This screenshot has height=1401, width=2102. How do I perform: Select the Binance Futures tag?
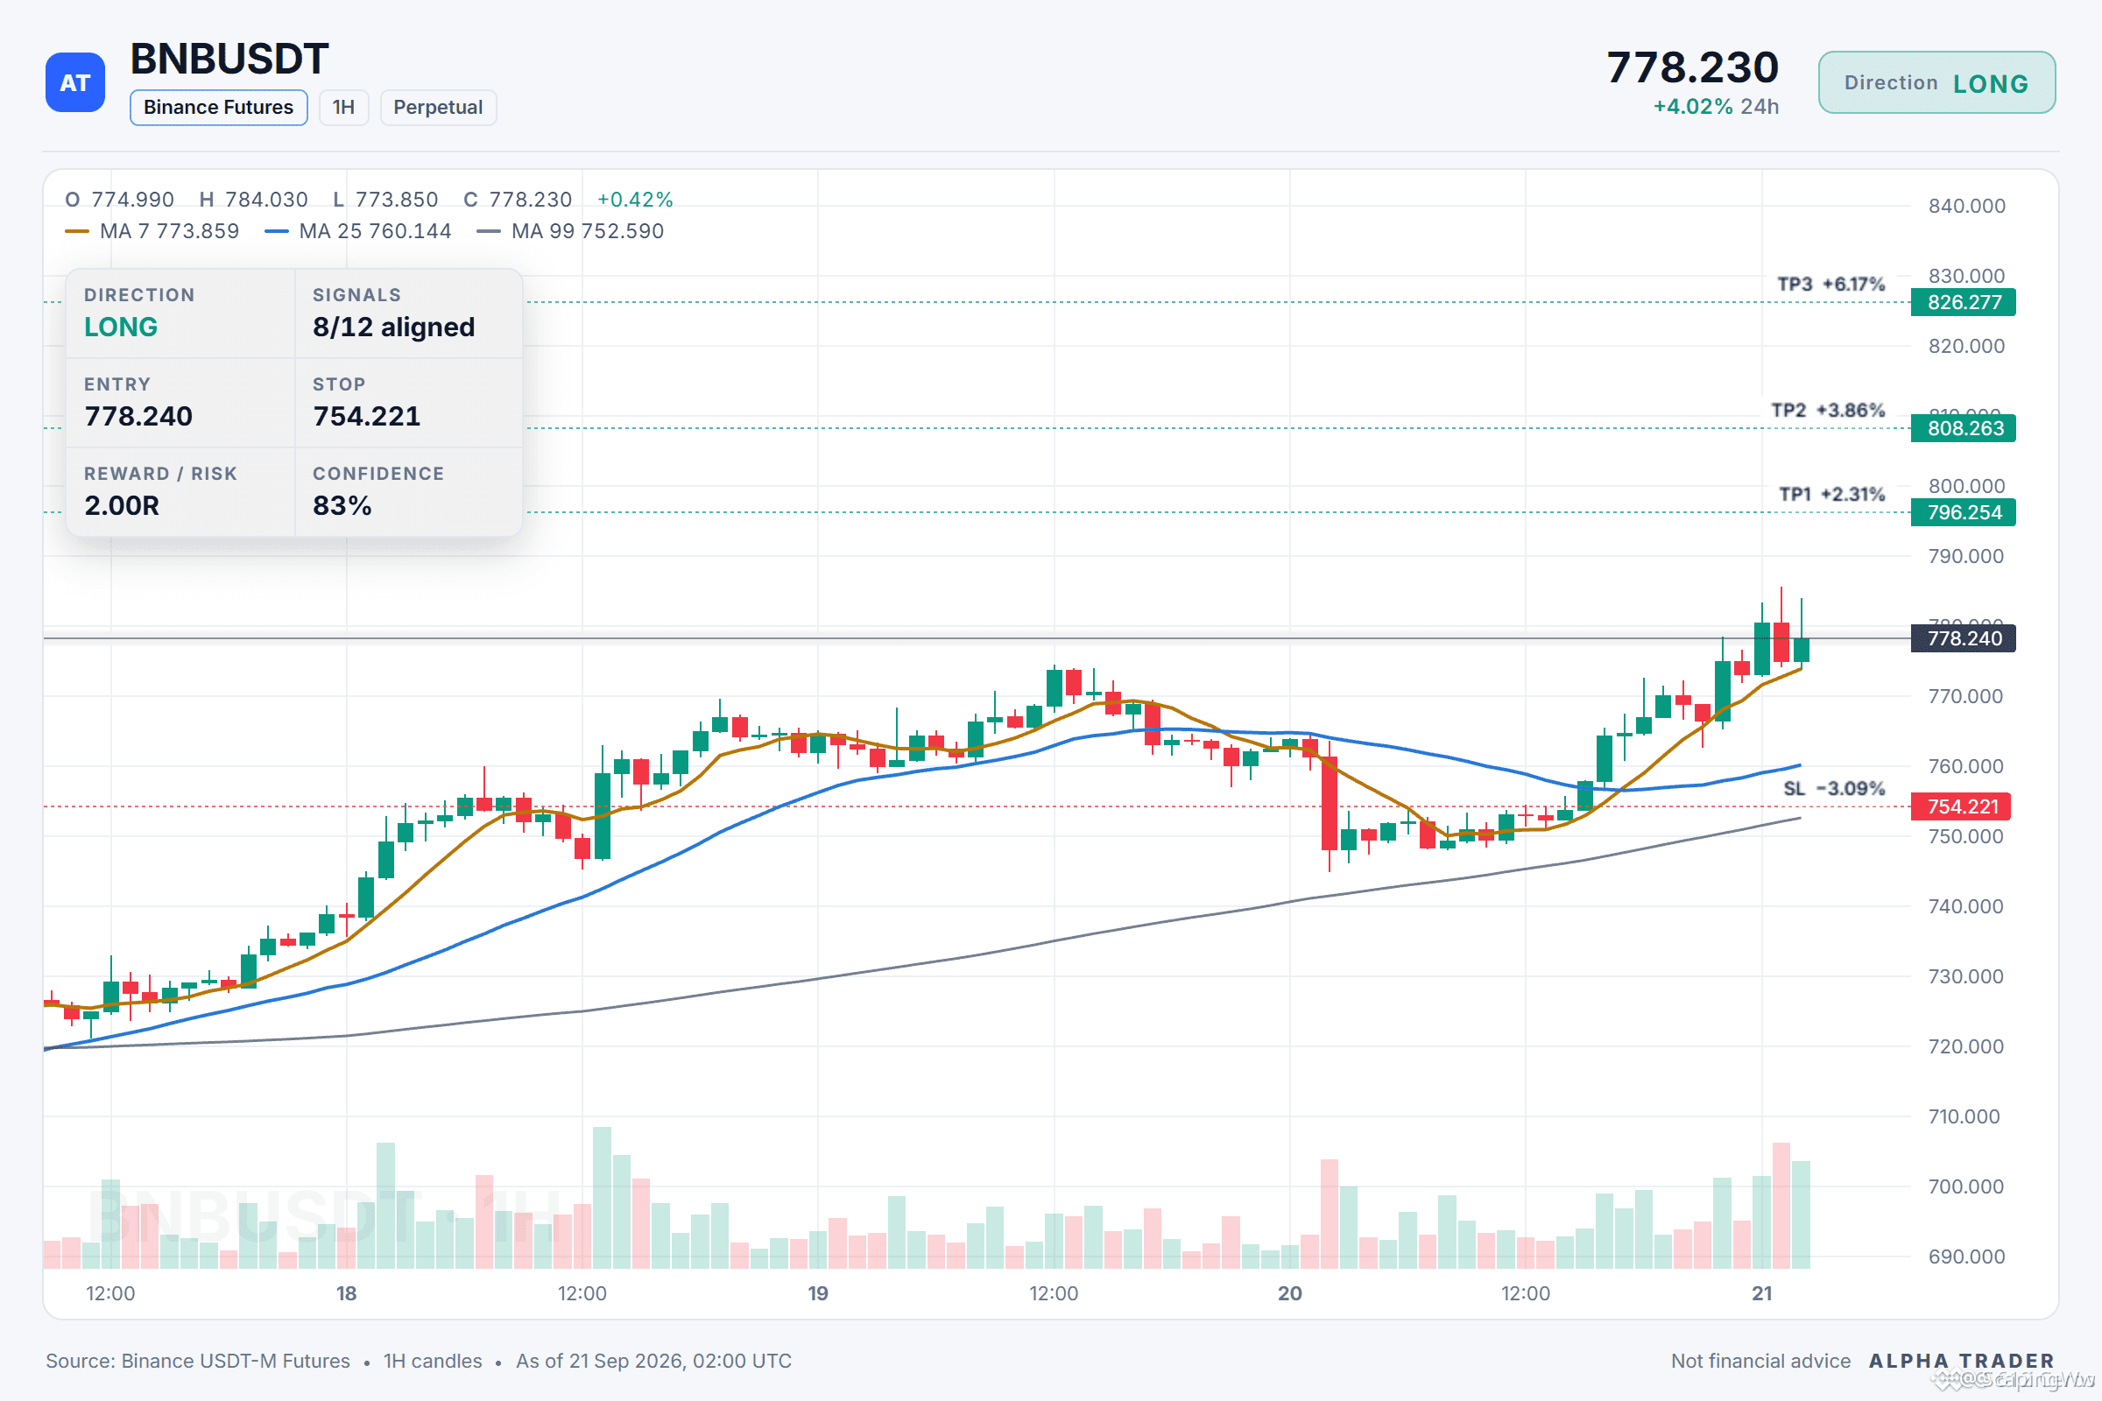pyautogui.click(x=219, y=107)
